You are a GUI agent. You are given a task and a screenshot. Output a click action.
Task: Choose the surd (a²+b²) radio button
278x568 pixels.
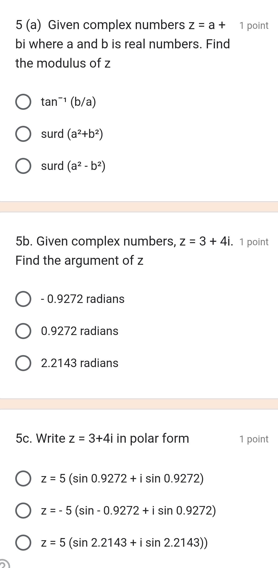23,134
